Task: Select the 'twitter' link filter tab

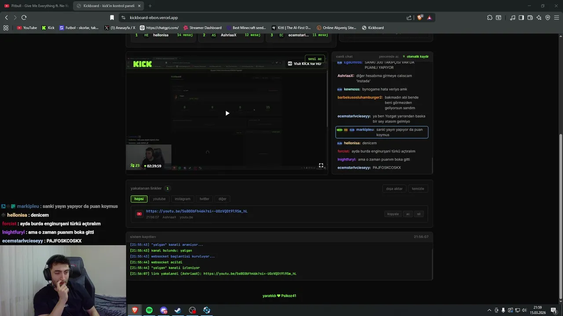Action: coord(205,199)
